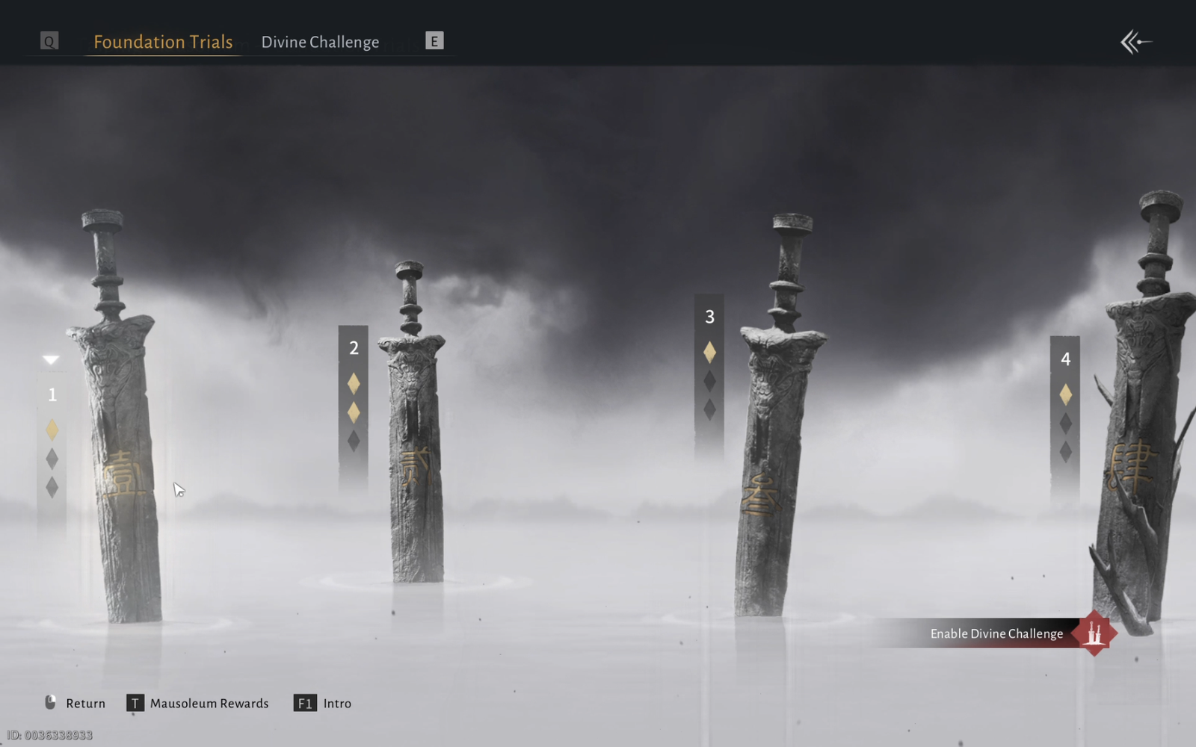Open the Foundation Trials tab

(163, 42)
